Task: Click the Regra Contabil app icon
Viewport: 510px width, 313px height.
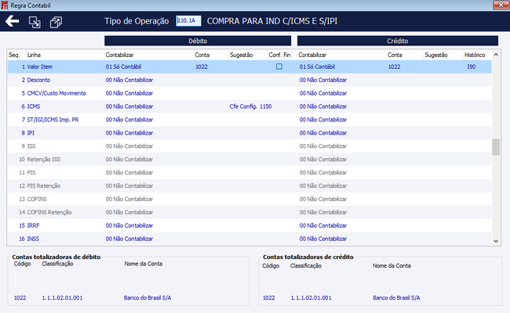Action: point(5,5)
